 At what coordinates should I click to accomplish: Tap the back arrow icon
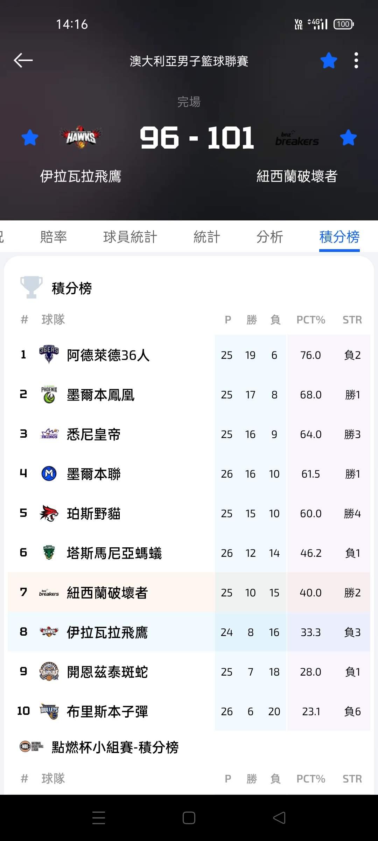click(x=23, y=60)
